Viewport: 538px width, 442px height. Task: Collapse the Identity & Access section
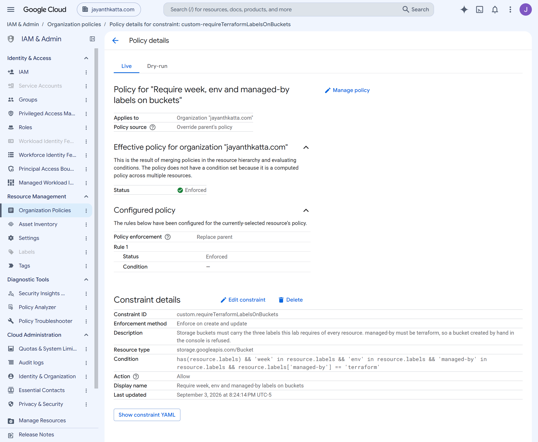tap(86, 58)
